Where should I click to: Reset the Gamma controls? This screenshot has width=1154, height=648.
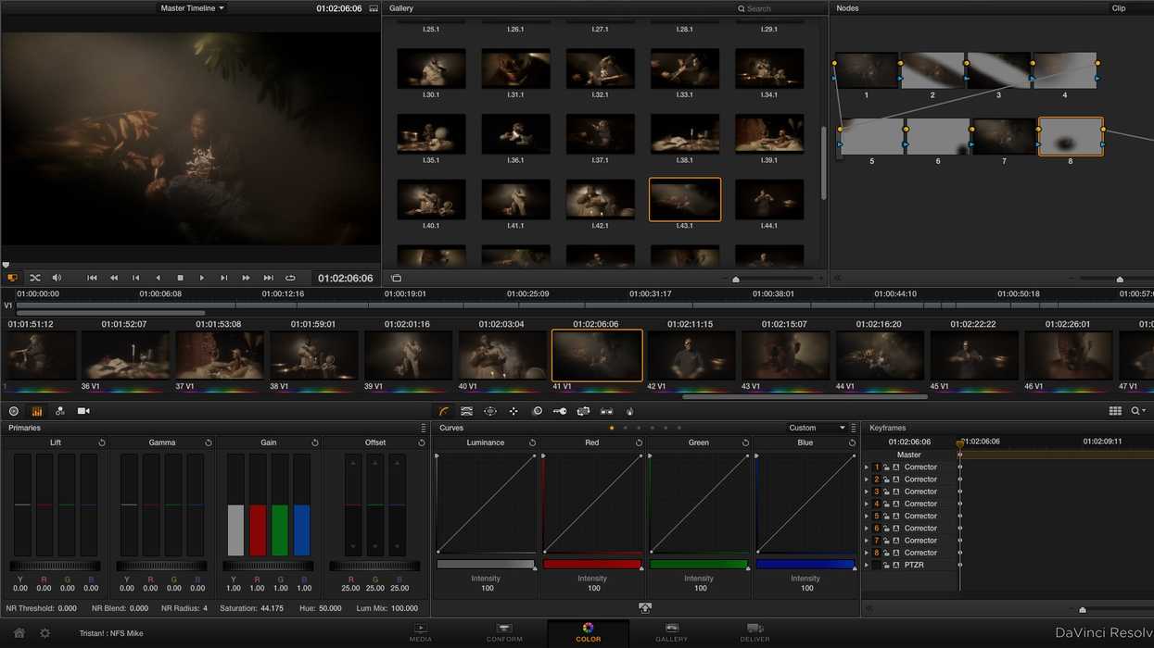click(x=209, y=442)
